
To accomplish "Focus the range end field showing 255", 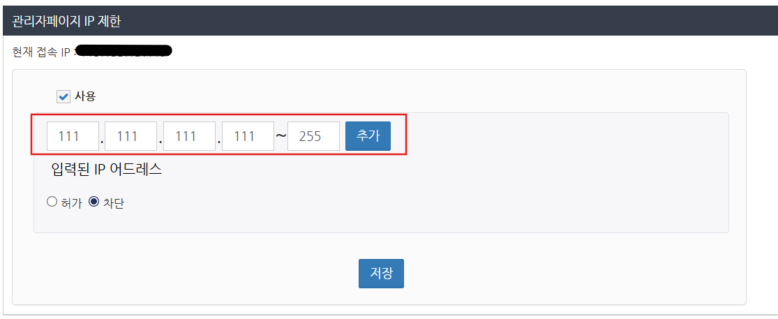I will [313, 136].
